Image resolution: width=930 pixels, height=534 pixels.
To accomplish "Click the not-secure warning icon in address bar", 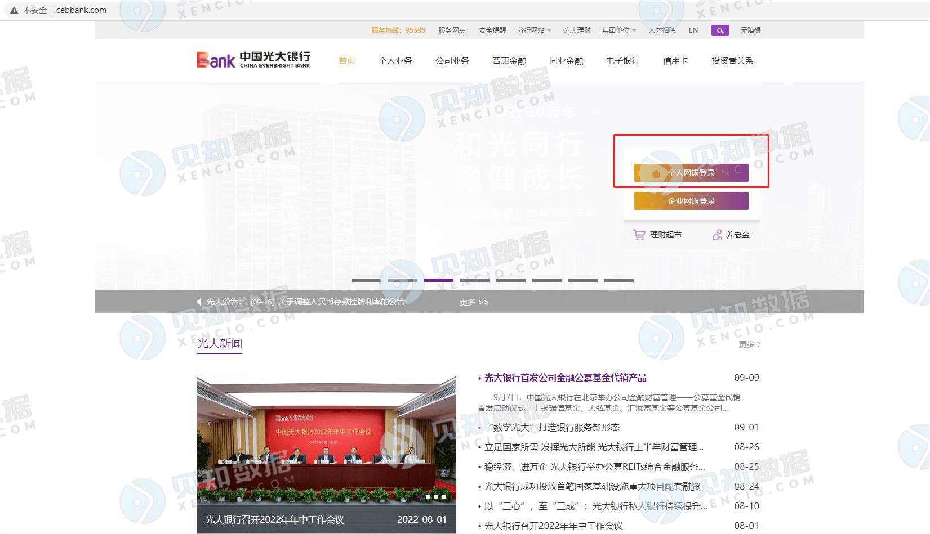I will [x=14, y=10].
